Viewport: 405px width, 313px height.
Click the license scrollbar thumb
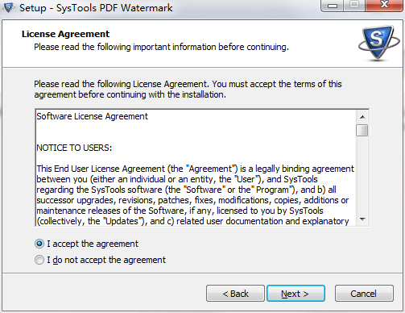362,131
